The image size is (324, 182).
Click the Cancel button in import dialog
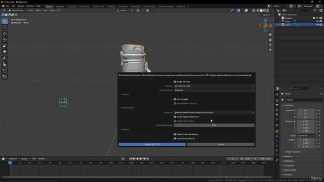pos(221,145)
